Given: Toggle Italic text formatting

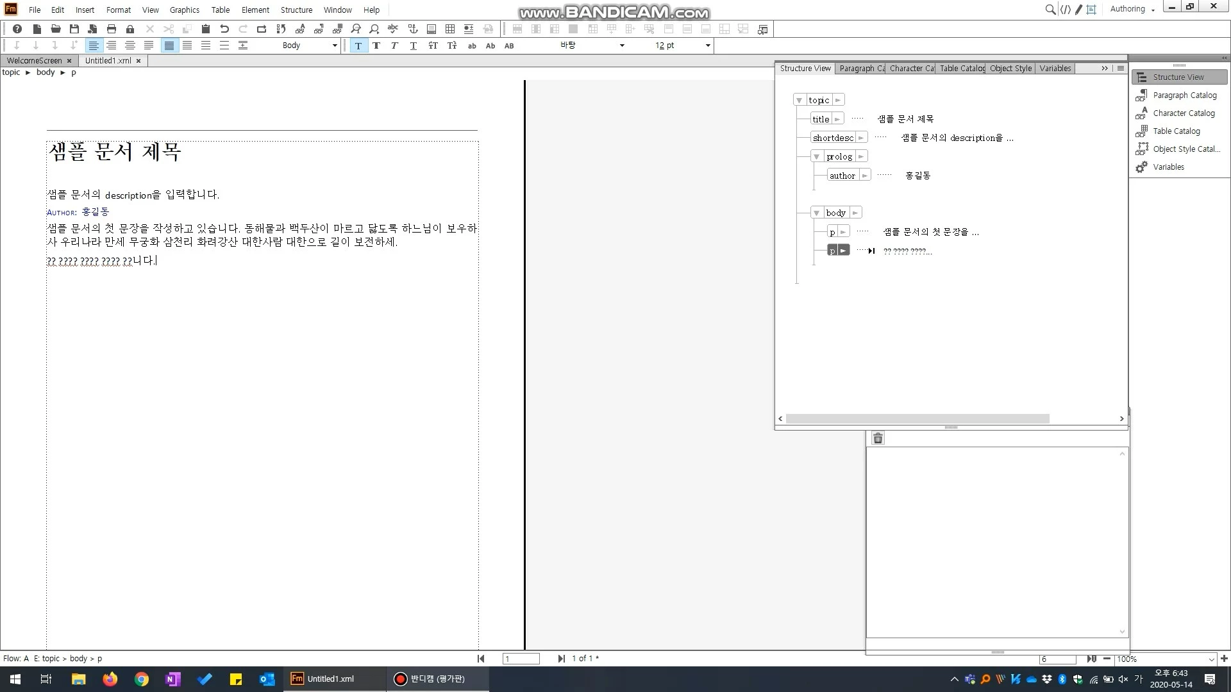Looking at the screenshot, I should click(394, 45).
